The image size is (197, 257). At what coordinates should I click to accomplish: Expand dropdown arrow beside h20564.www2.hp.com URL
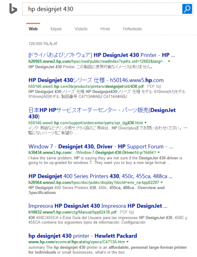162,182
